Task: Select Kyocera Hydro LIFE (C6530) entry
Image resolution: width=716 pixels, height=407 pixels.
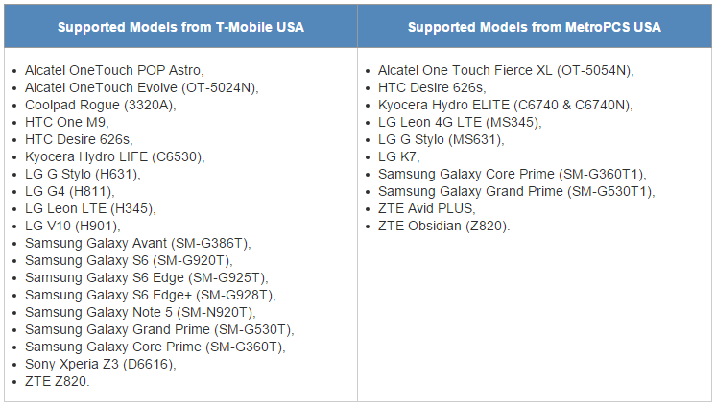Action: click(114, 157)
